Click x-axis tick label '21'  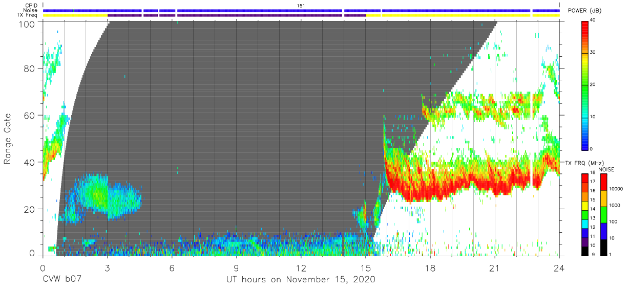click(495, 267)
